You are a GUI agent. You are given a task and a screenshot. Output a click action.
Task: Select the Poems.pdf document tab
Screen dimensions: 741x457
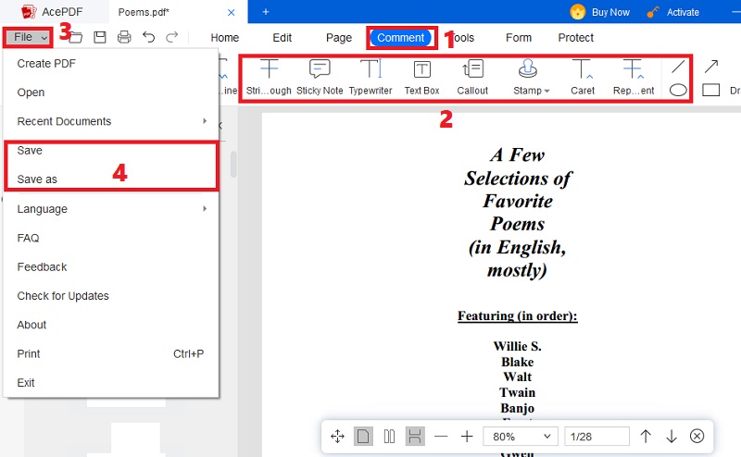pos(178,12)
